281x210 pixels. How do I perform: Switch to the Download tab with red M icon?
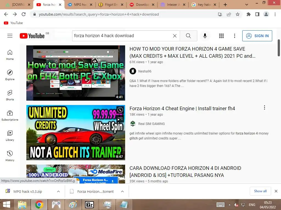(x=142, y=5)
